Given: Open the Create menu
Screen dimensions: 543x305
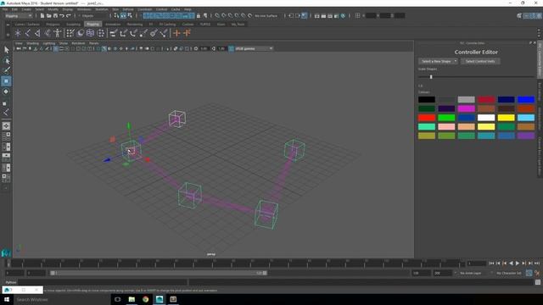Looking at the screenshot, I should [26, 9].
